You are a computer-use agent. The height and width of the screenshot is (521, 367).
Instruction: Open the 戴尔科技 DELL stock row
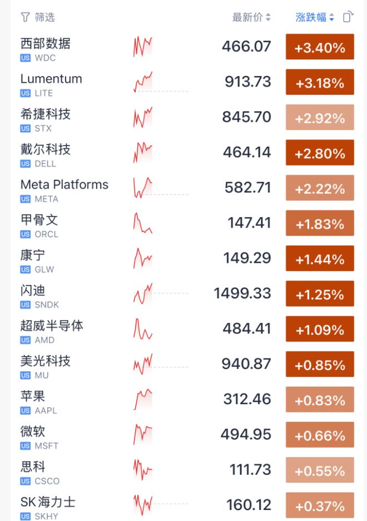pos(183,153)
